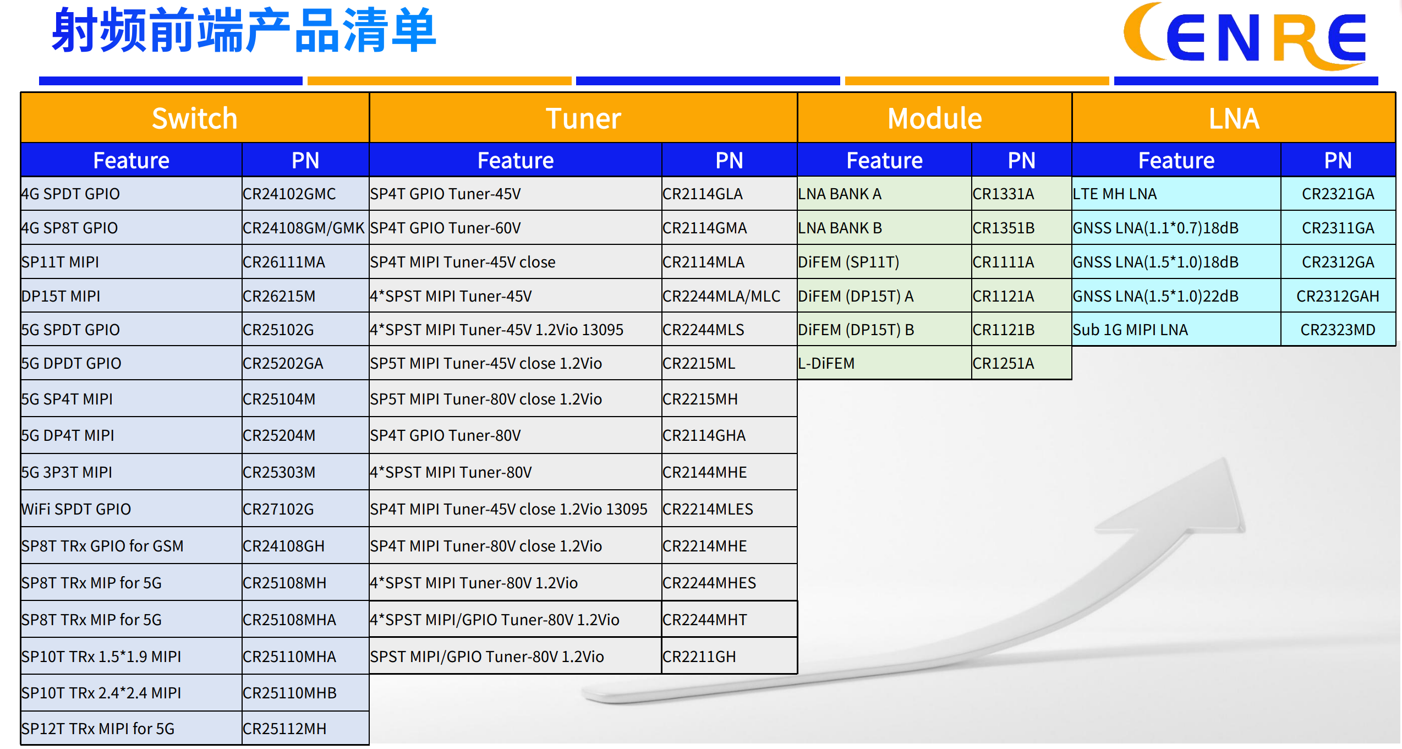The width and height of the screenshot is (1402, 749).
Task: Select the Switch column header
Action: coord(195,118)
